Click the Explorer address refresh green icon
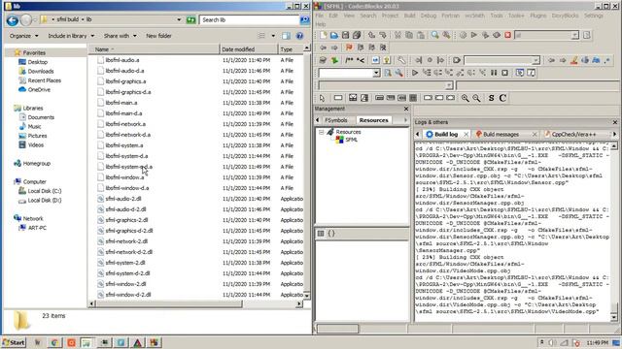 click(191, 19)
